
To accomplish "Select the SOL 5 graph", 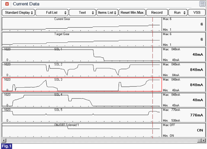I will (x=82, y=115).
